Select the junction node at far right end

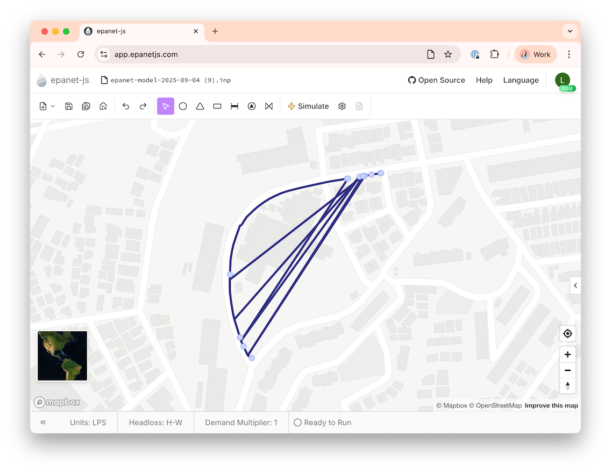[x=381, y=173]
